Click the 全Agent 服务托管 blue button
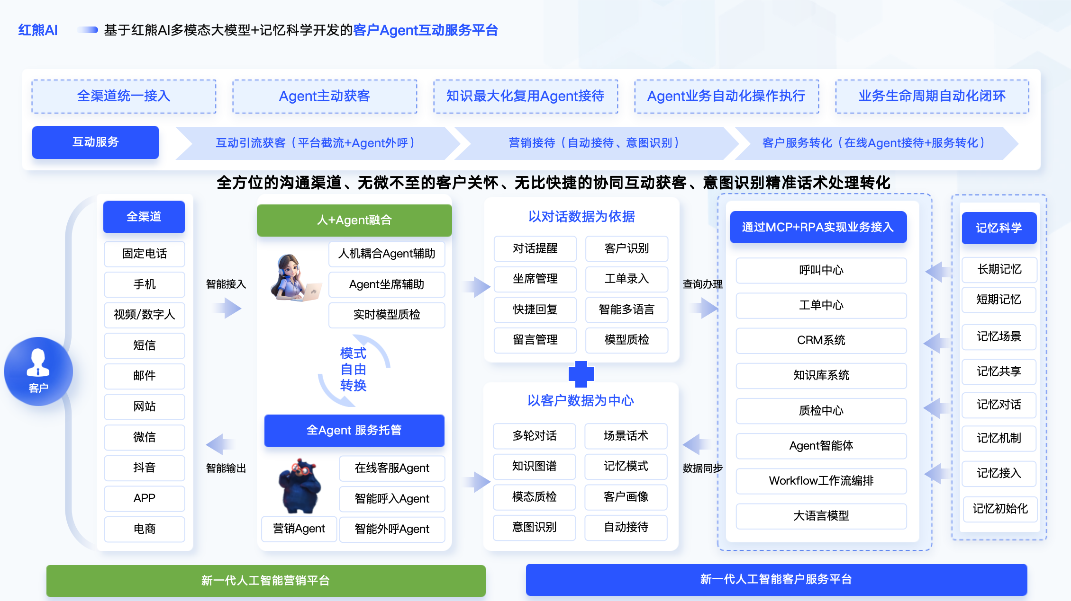 pyautogui.click(x=354, y=430)
